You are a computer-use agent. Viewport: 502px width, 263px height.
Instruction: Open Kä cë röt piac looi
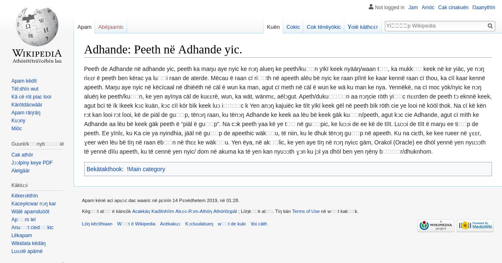coord(31,97)
